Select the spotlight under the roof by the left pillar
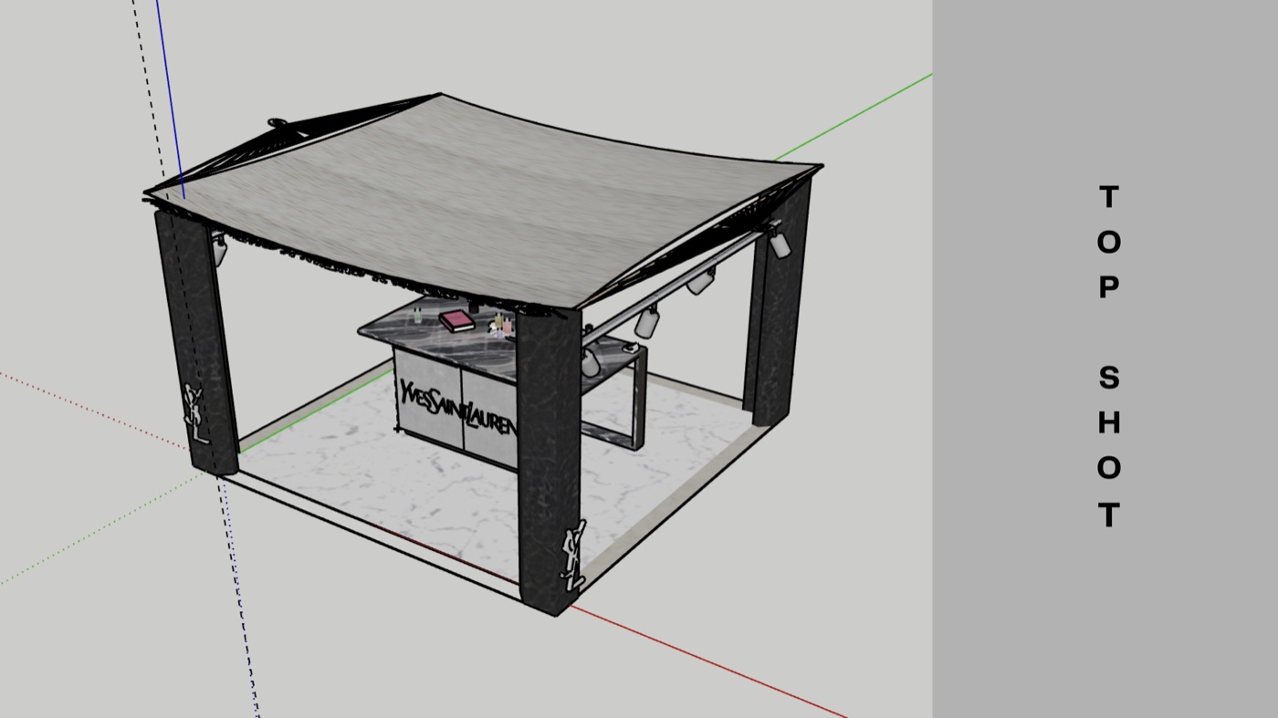Image resolution: width=1278 pixels, height=718 pixels. 219,249
